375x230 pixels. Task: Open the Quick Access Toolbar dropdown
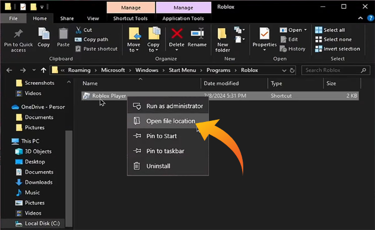[x=42, y=7]
